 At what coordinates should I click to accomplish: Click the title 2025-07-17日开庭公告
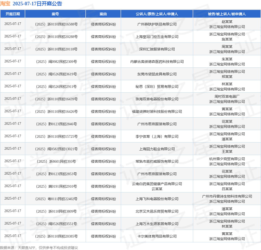click(37, 4)
